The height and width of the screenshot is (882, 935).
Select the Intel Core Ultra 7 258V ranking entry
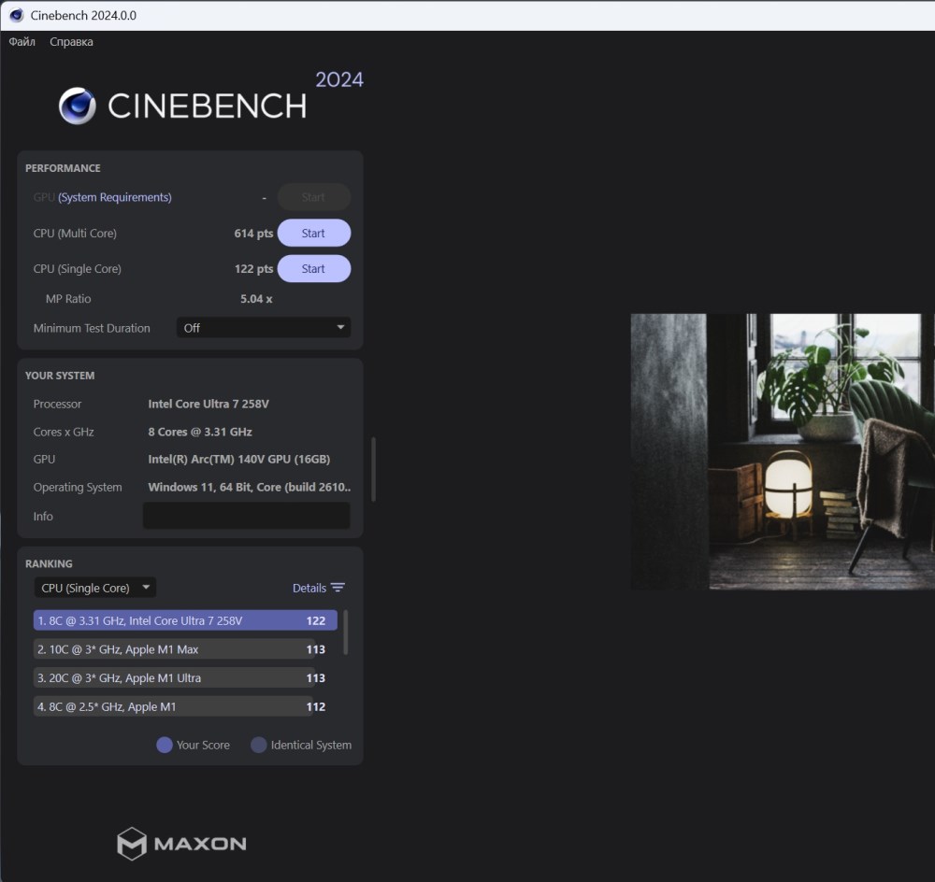pyautogui.click(x=185, y=620)
